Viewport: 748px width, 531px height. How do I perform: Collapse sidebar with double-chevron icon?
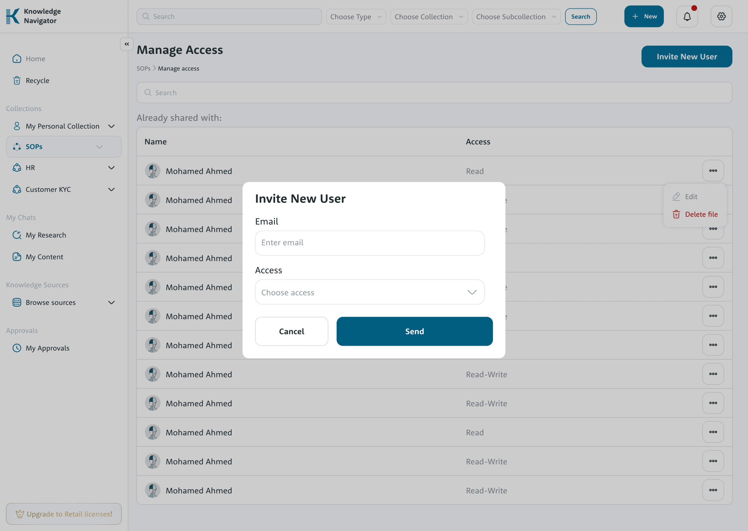(x=127, y=44)
